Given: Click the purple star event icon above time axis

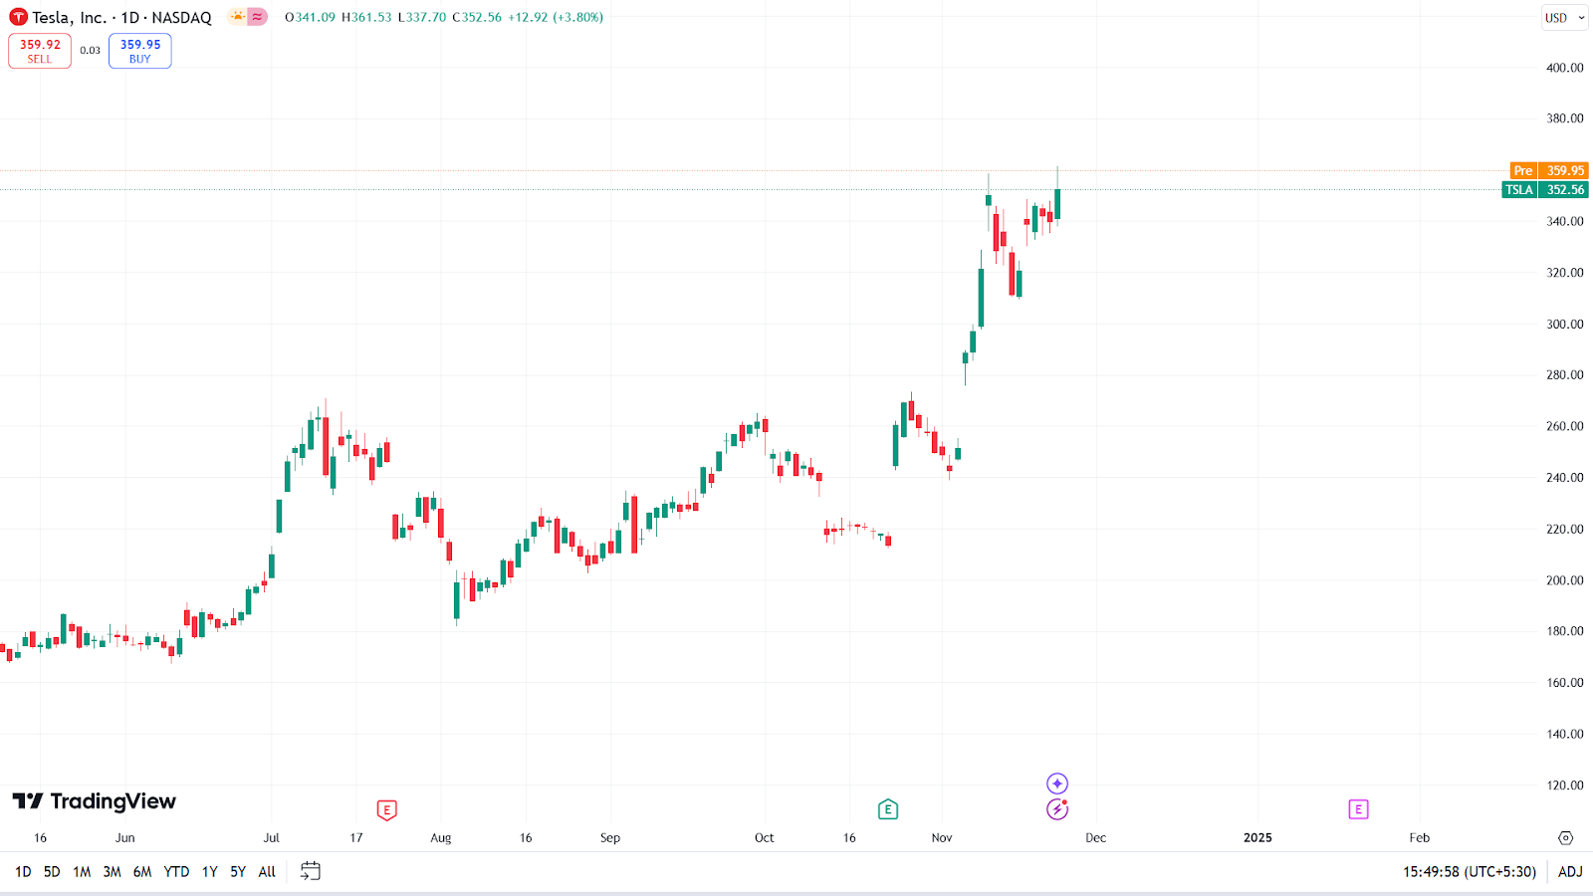Looking at the screenshot, I should click(x=1057, y=784).
